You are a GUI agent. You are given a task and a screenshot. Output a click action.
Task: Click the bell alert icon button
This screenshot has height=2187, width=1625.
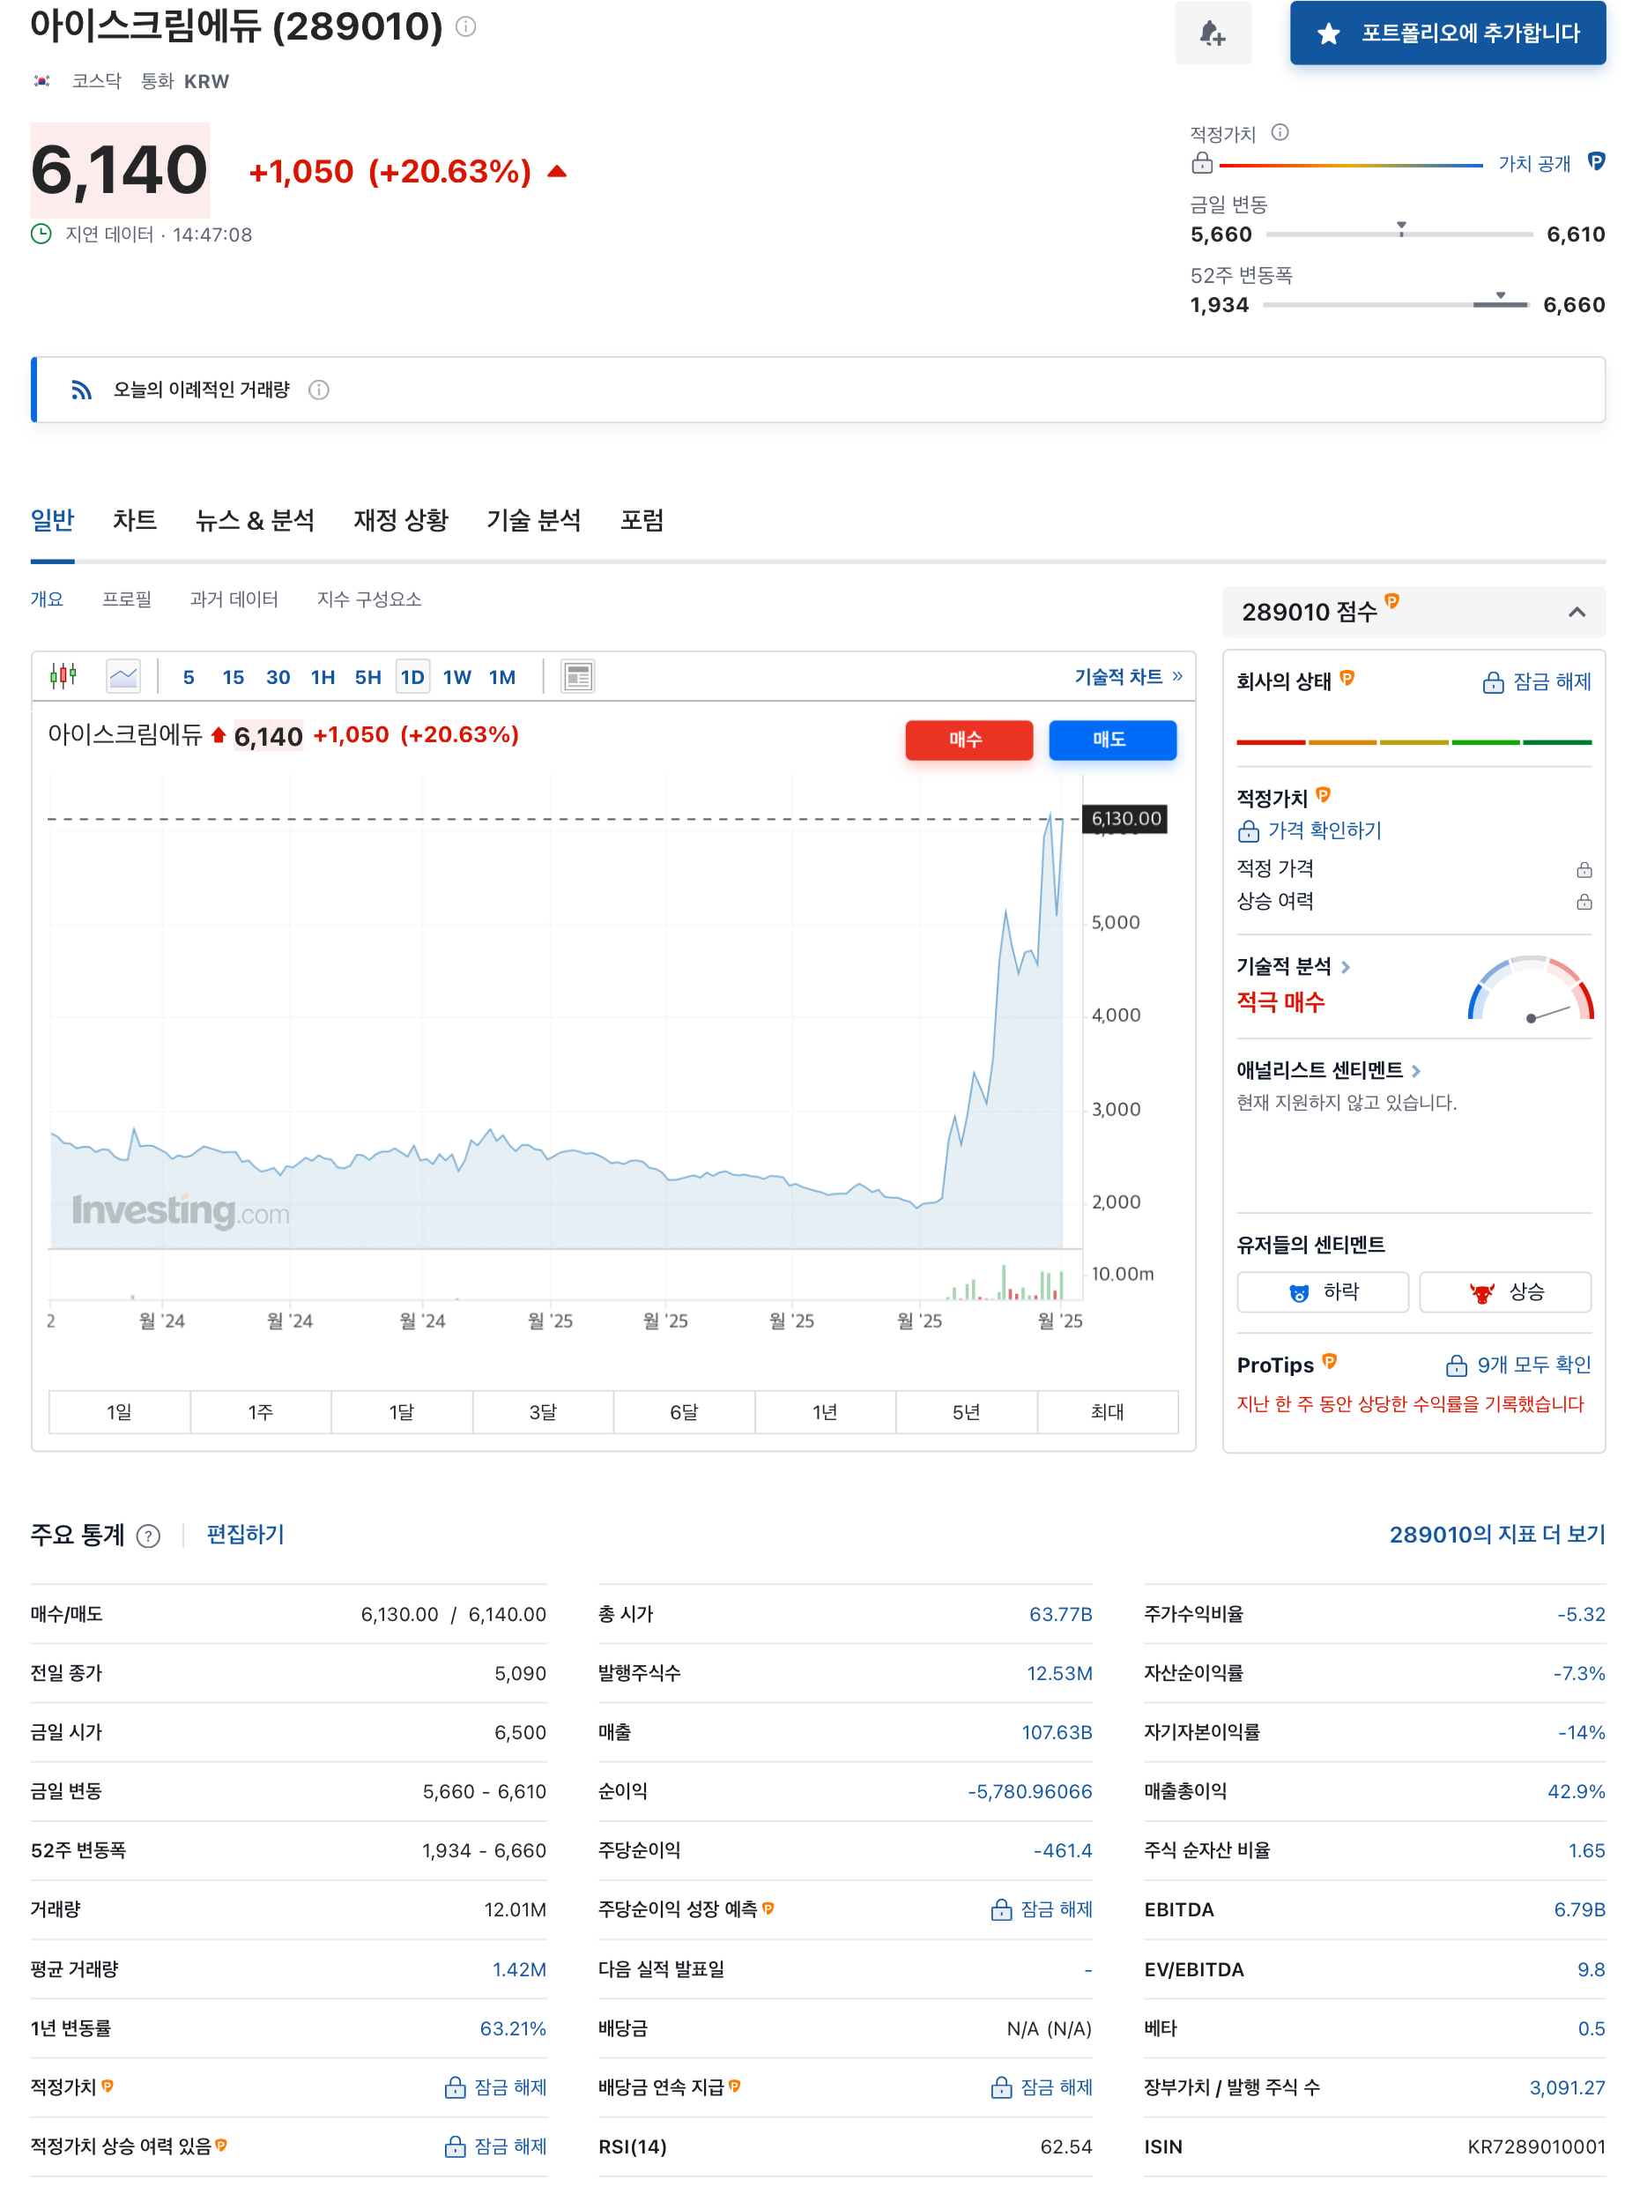tap(1212, 33)
